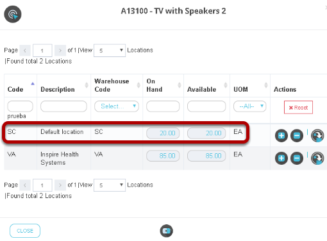
Task: Click the minus icon in the VA row
Action: tap(297, 158)
